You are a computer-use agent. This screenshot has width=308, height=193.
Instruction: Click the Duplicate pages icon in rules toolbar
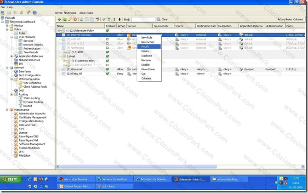pos(92,19)
